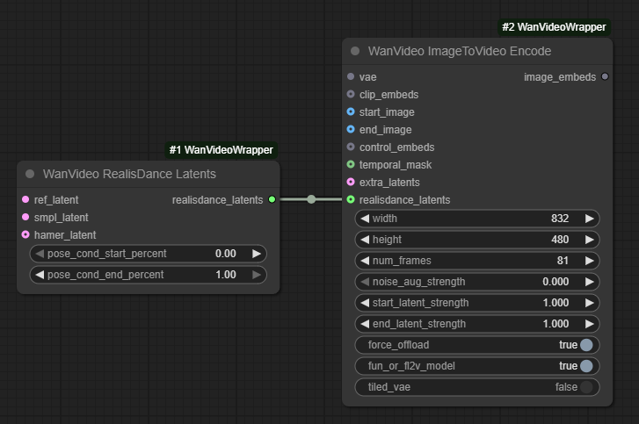639x424 pixels.
Task: Click the ref_latent input socket
Action: coord(25,199)
